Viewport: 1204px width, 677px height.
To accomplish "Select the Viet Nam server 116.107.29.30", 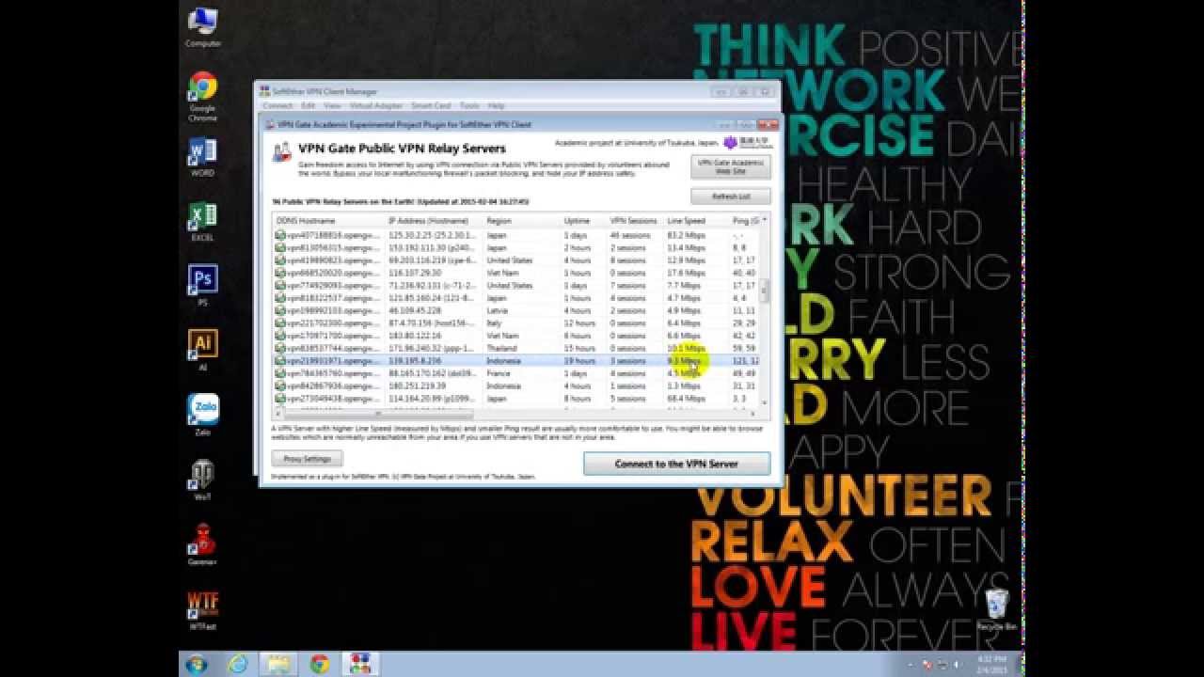I will pyautogui.click(x=515, y=273).
